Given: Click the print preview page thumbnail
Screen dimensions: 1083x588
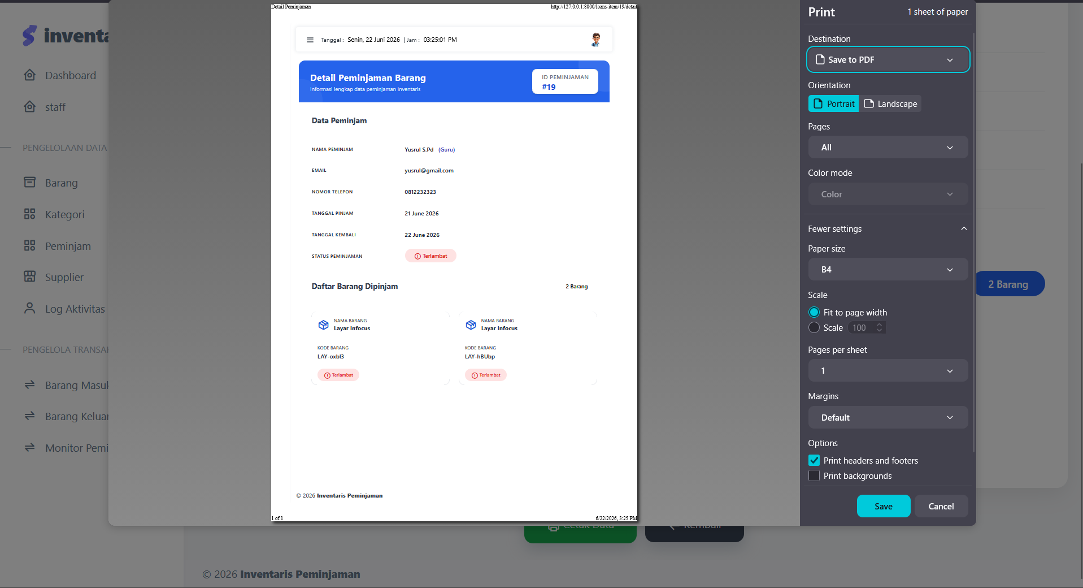Looking at the screenshot, I should pos(454,262).
